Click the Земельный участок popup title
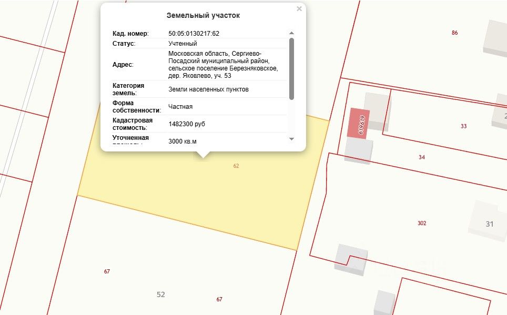The width and height of the screenshot is (507, 315). [x=203, y=15]
